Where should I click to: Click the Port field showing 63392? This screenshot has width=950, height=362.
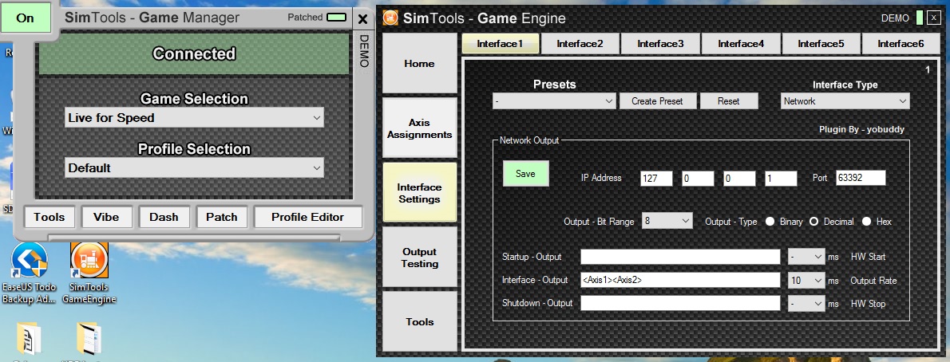point(861,178)
